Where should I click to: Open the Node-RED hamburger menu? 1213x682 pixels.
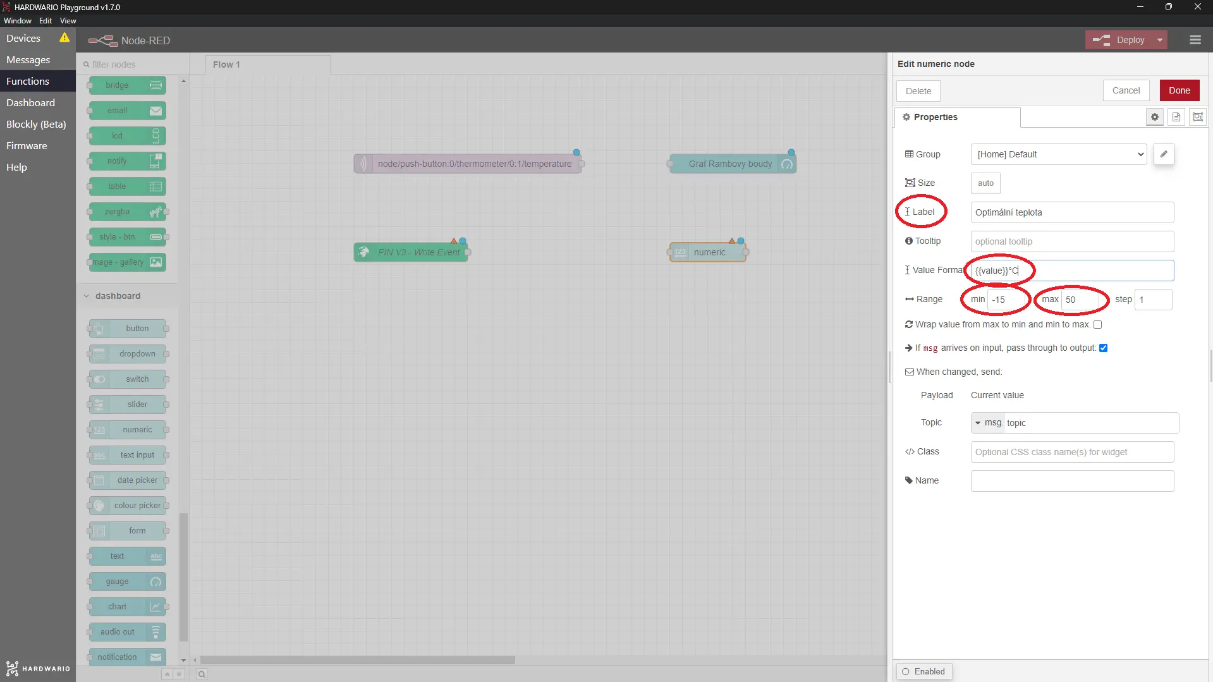coord(1195,40)
